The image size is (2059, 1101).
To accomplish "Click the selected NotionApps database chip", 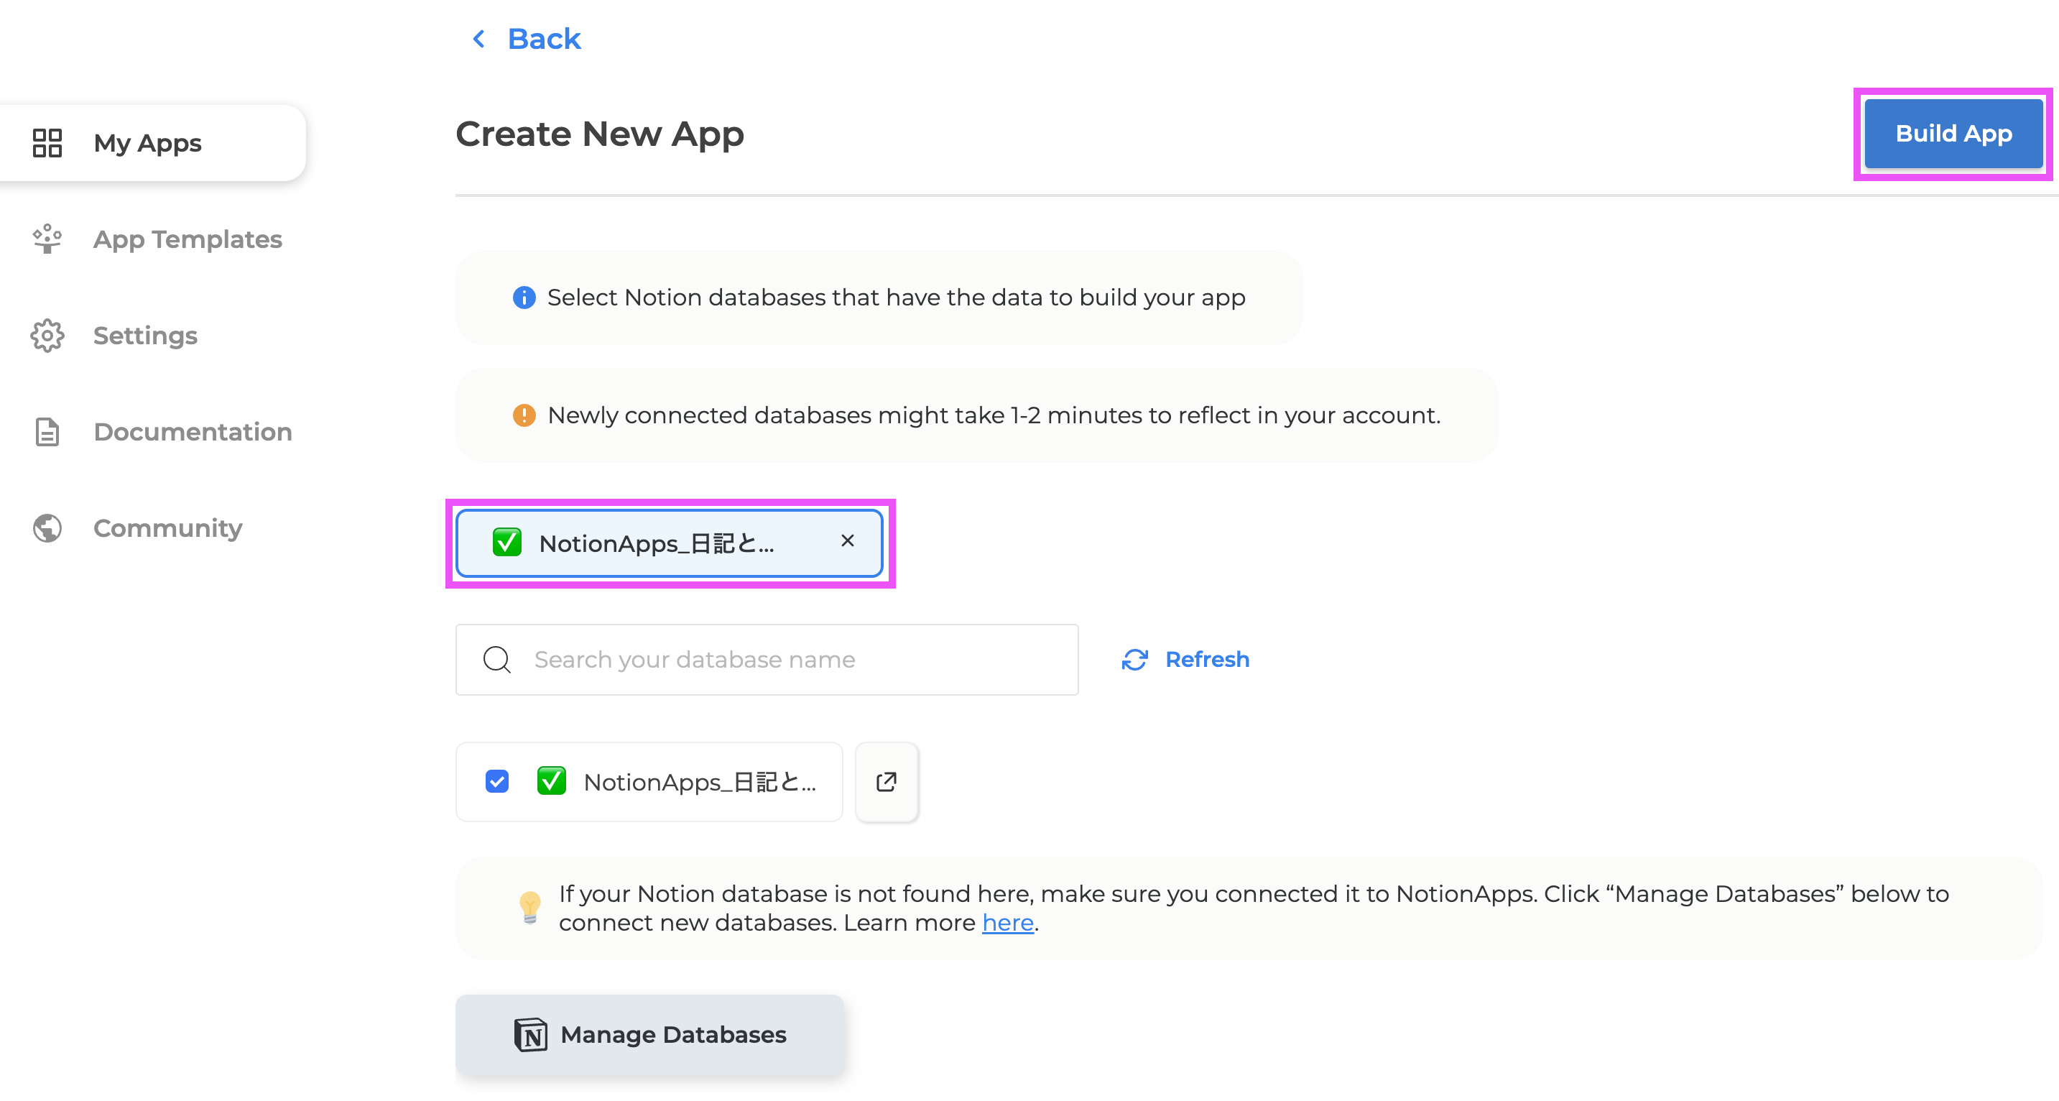I will [x=669, y=543].
